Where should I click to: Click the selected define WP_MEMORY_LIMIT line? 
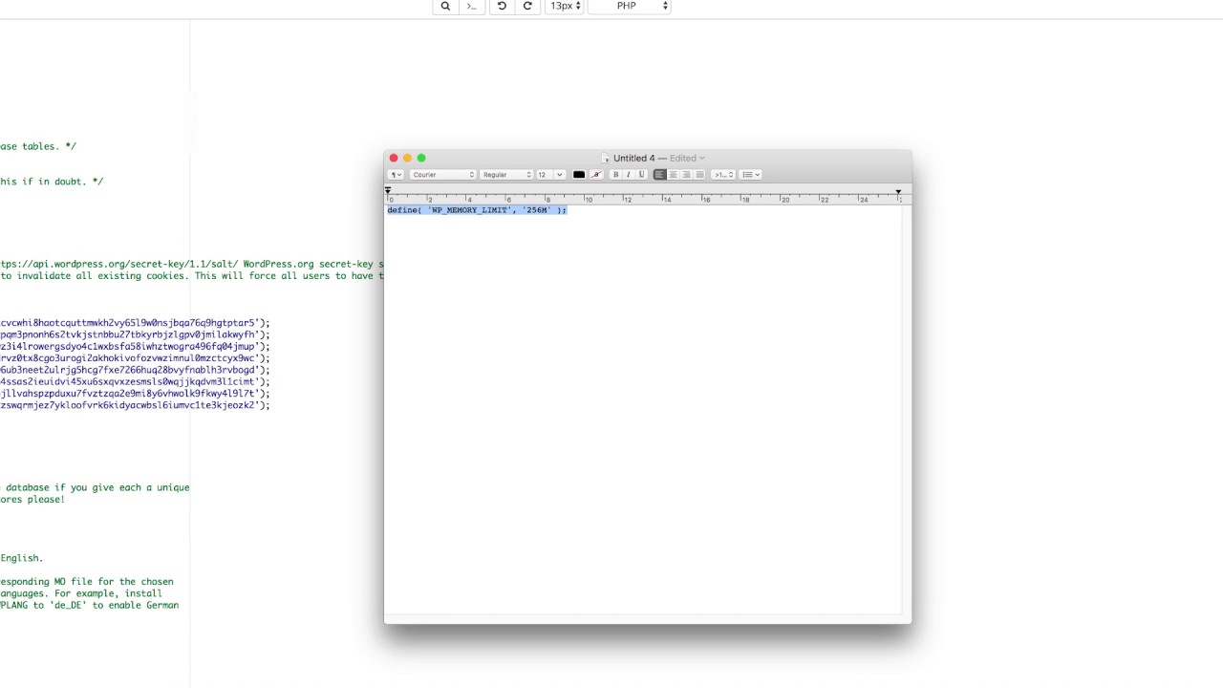point(477,210)
